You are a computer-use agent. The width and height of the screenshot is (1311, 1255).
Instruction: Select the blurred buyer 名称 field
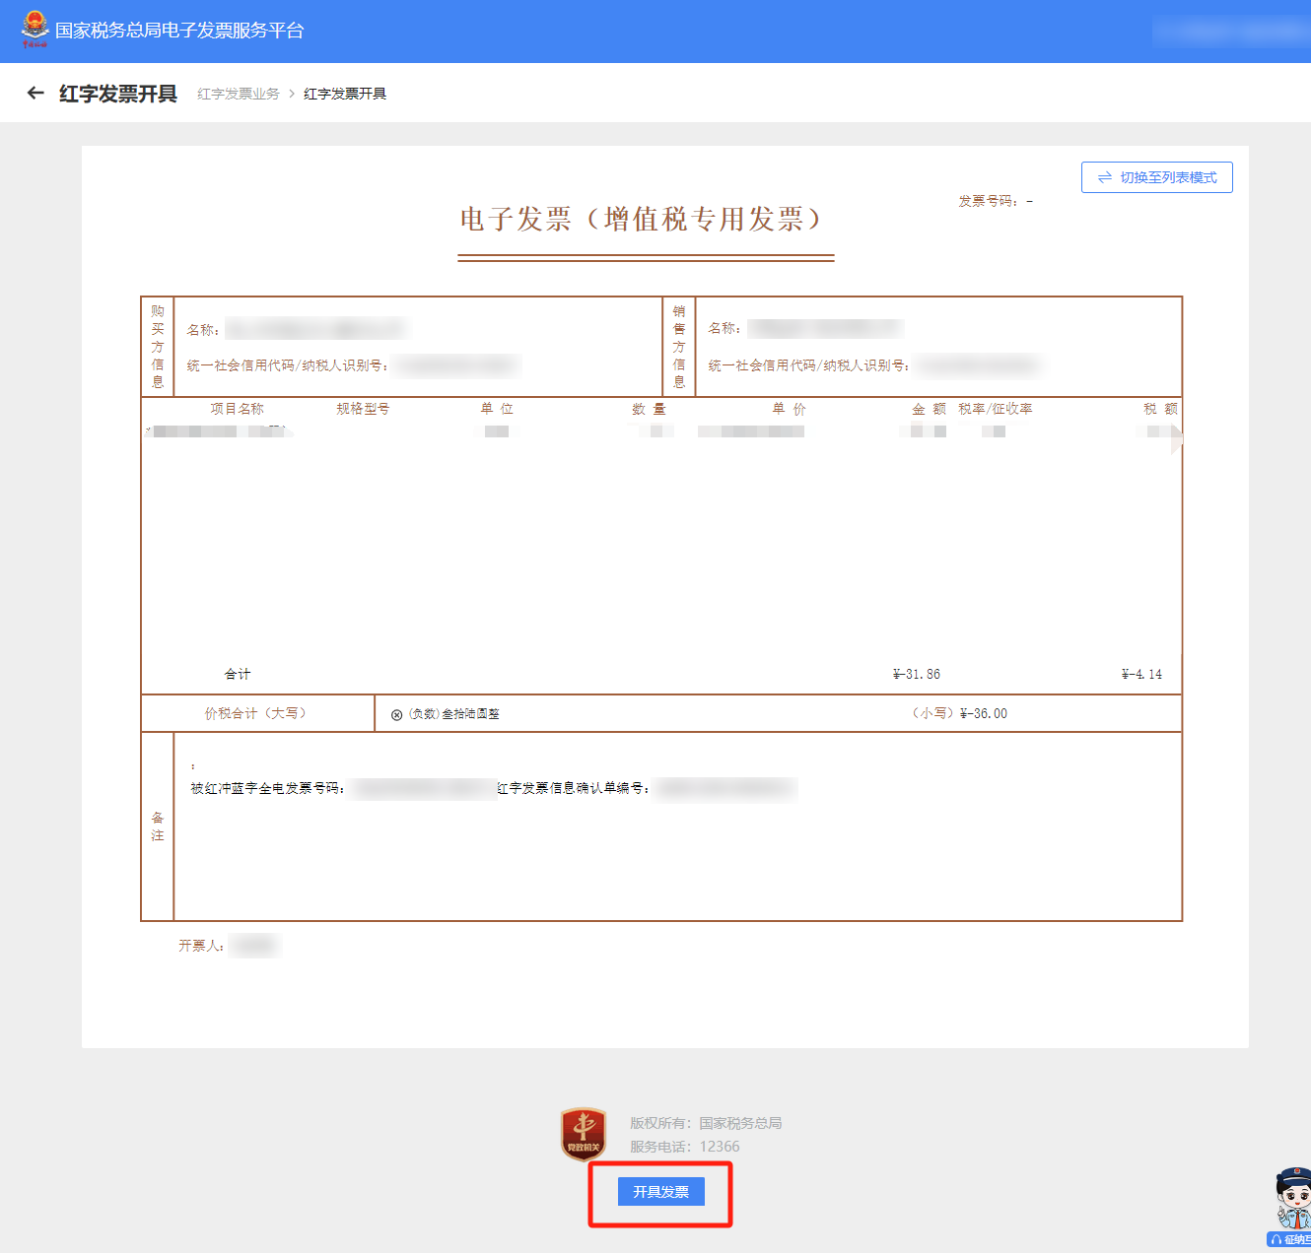click(315, 329)
